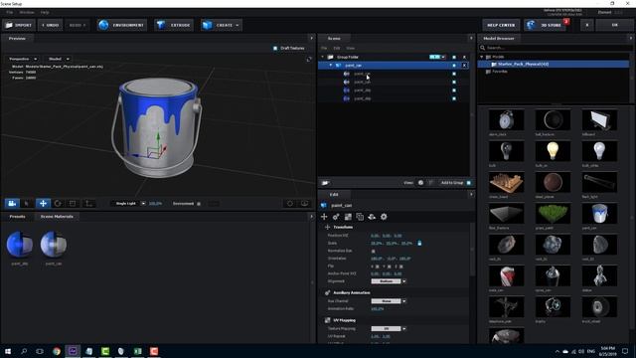Select the paint_can material preset sphere
Screen dimensions: 636x358
pos(54,245)
